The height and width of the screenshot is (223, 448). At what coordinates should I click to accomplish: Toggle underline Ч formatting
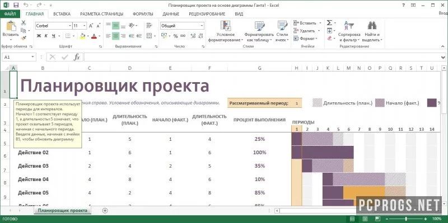(x=53, y=36)
